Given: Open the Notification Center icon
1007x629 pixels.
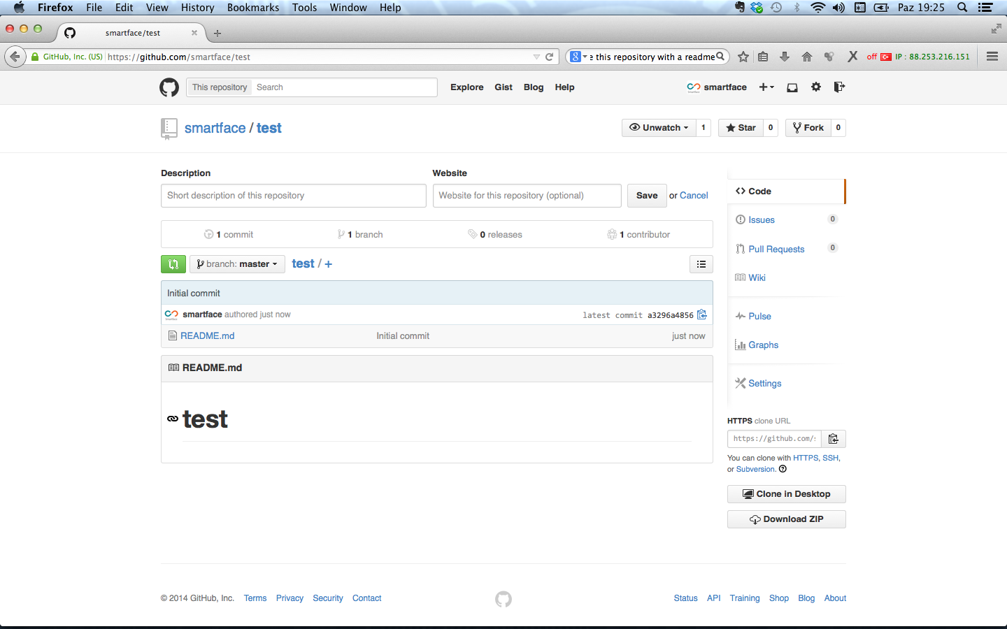Looking at the screenshot, I should 985,8.
